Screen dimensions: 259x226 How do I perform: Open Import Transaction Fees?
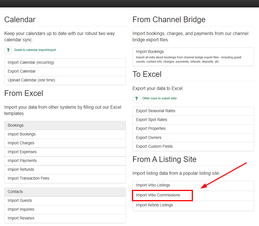(x=28, y=178)
